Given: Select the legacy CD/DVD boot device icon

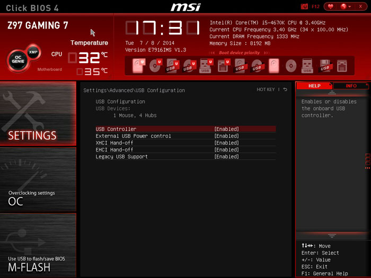Looking at the screenshot, I should click(x=291, y=66).
